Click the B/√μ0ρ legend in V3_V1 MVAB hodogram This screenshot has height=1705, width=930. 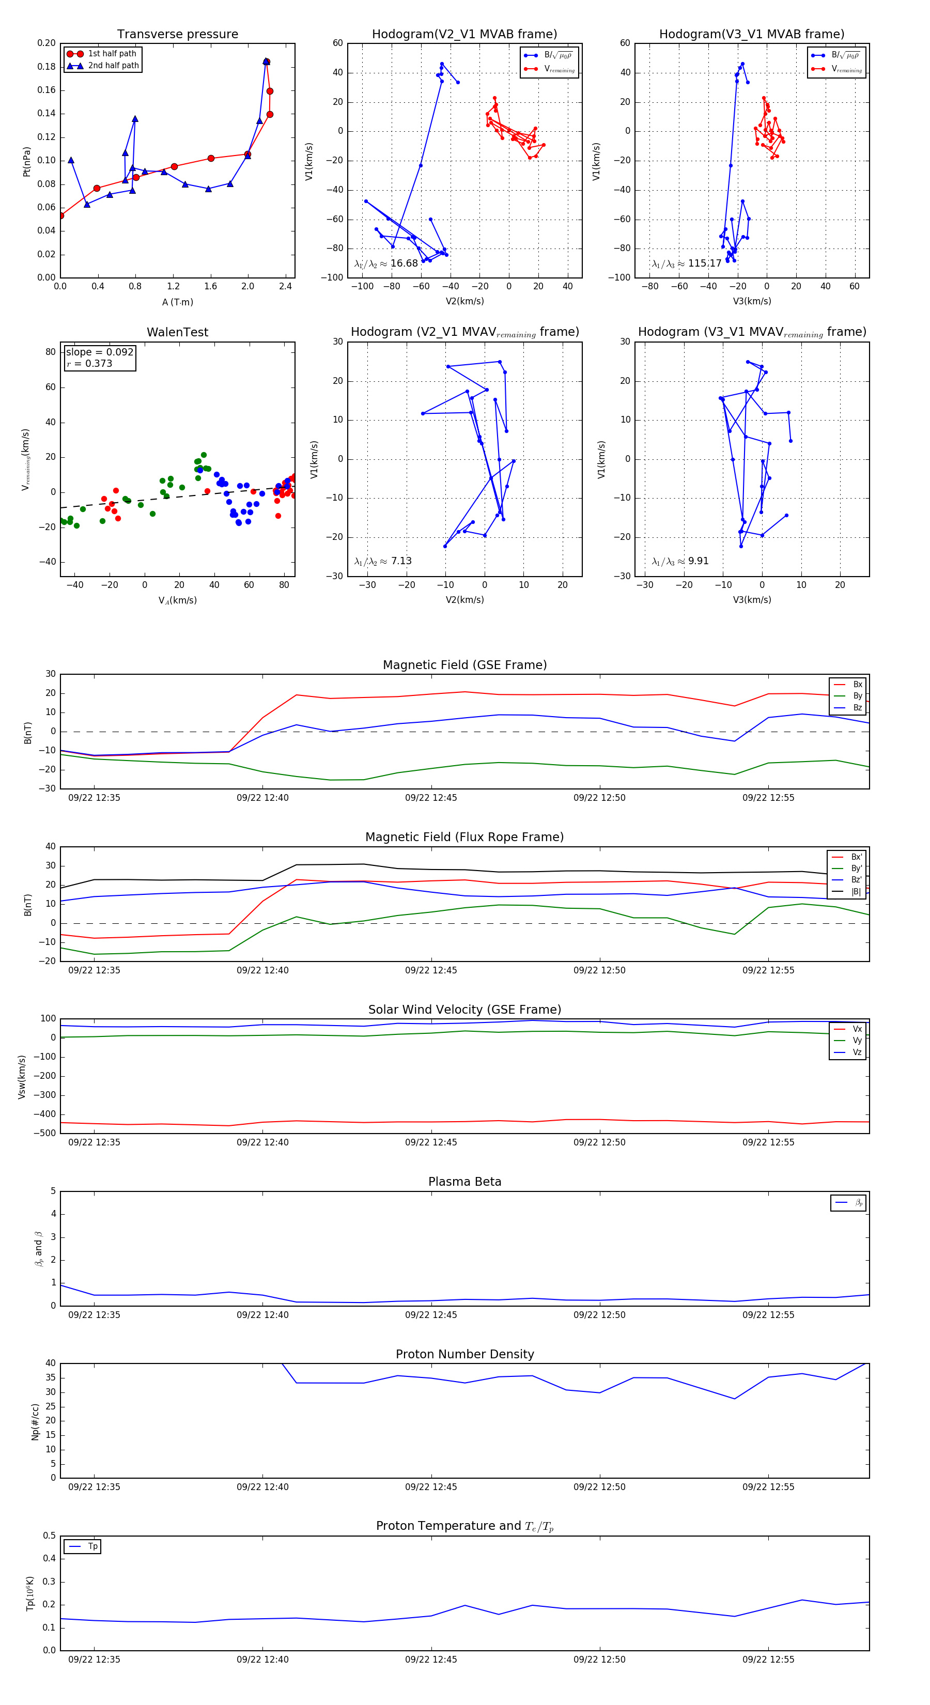click(x=836, y=56)
